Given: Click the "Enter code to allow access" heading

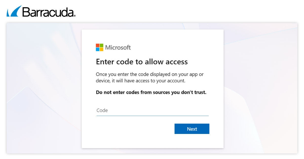Looking at the screenshot, I should click(142, 62).
